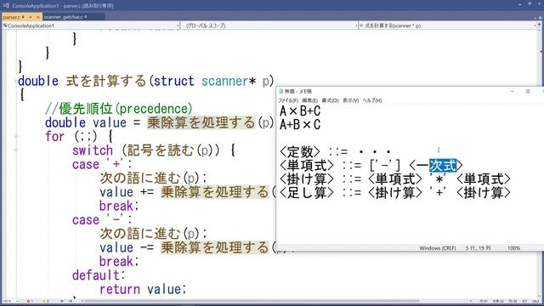Click the <定数> definition line in Notepad
The image size is (544, 306).
335,152
